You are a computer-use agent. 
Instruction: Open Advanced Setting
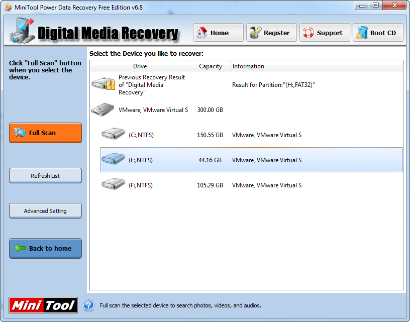(x=46, y=210)
